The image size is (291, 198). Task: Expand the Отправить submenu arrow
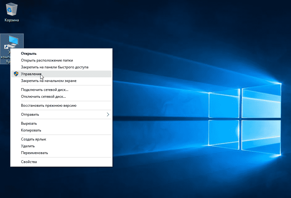tap(108, 114)
